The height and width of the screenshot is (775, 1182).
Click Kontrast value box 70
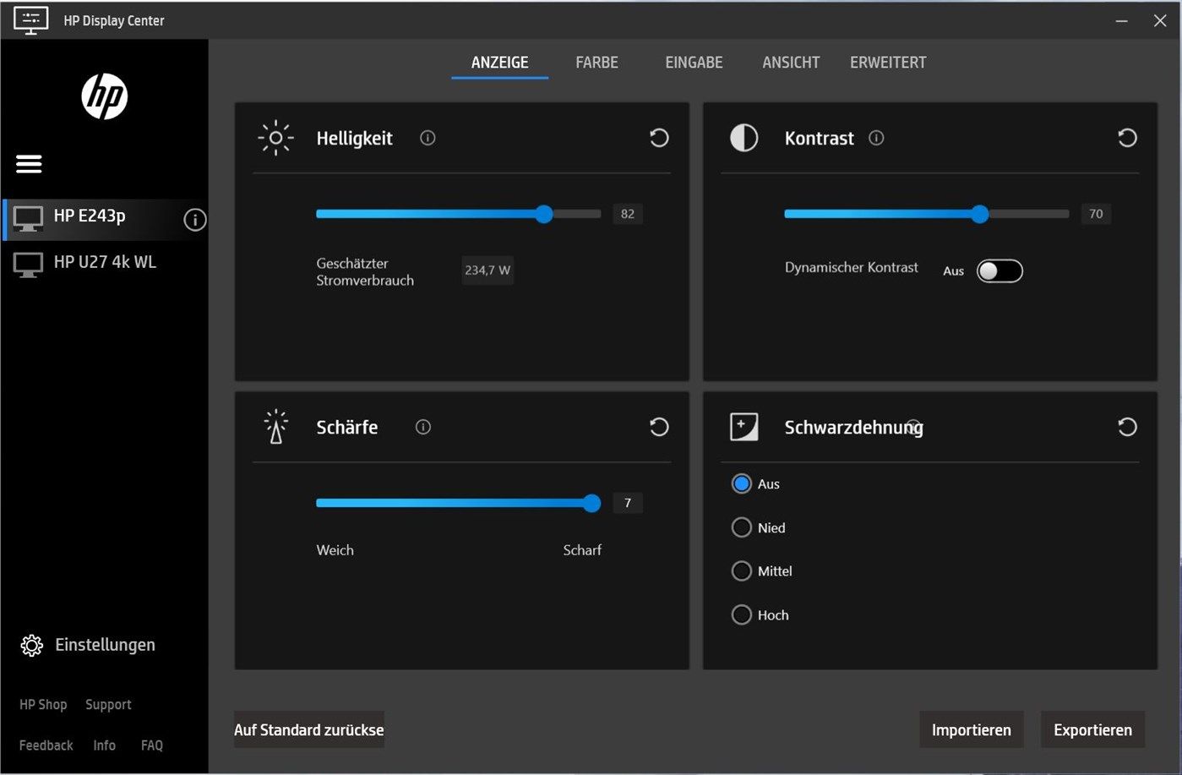(1095, 214)
